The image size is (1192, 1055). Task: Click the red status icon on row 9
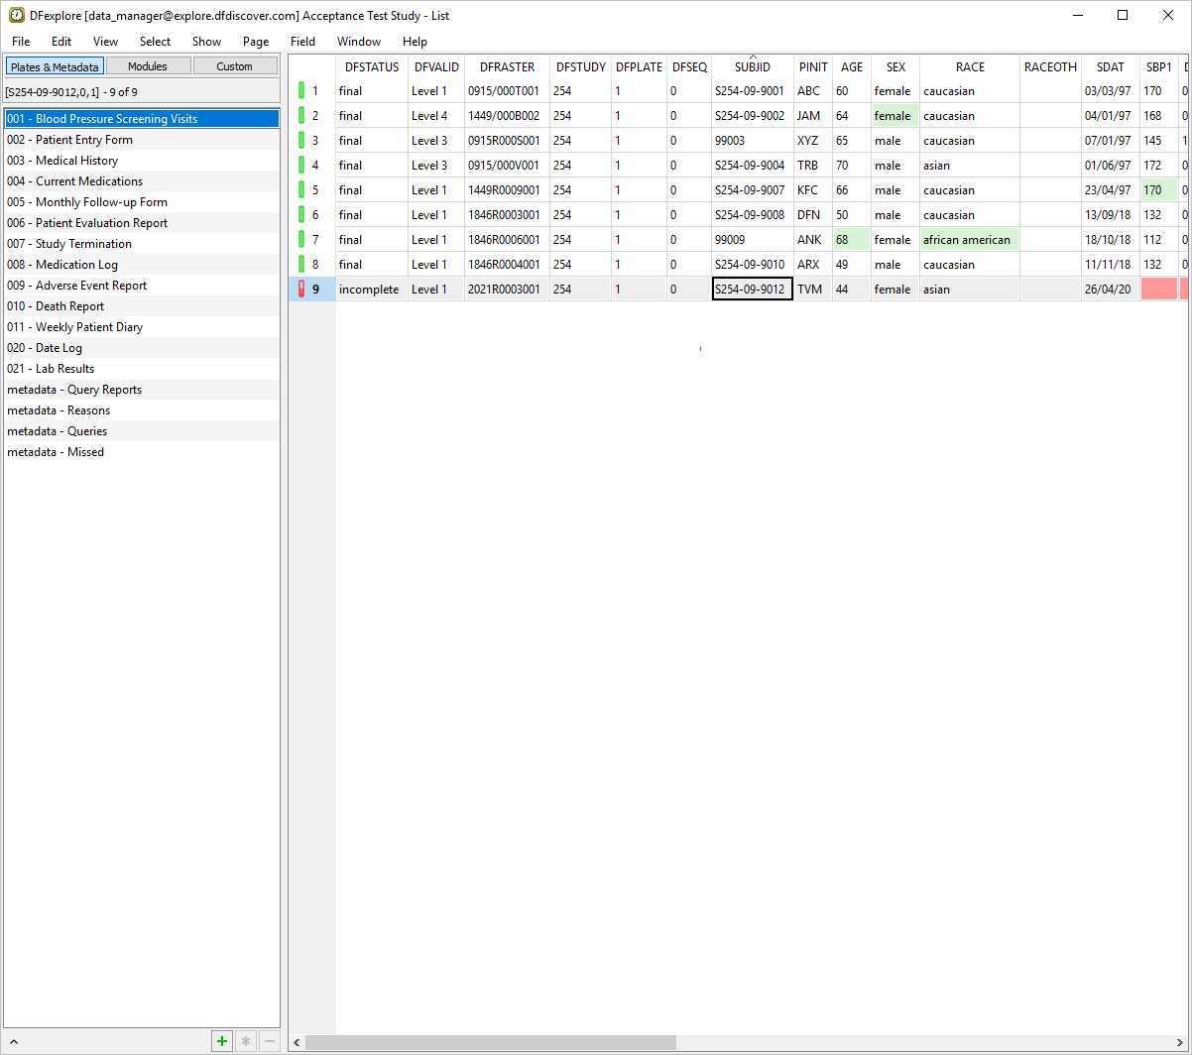click(301, 290)
